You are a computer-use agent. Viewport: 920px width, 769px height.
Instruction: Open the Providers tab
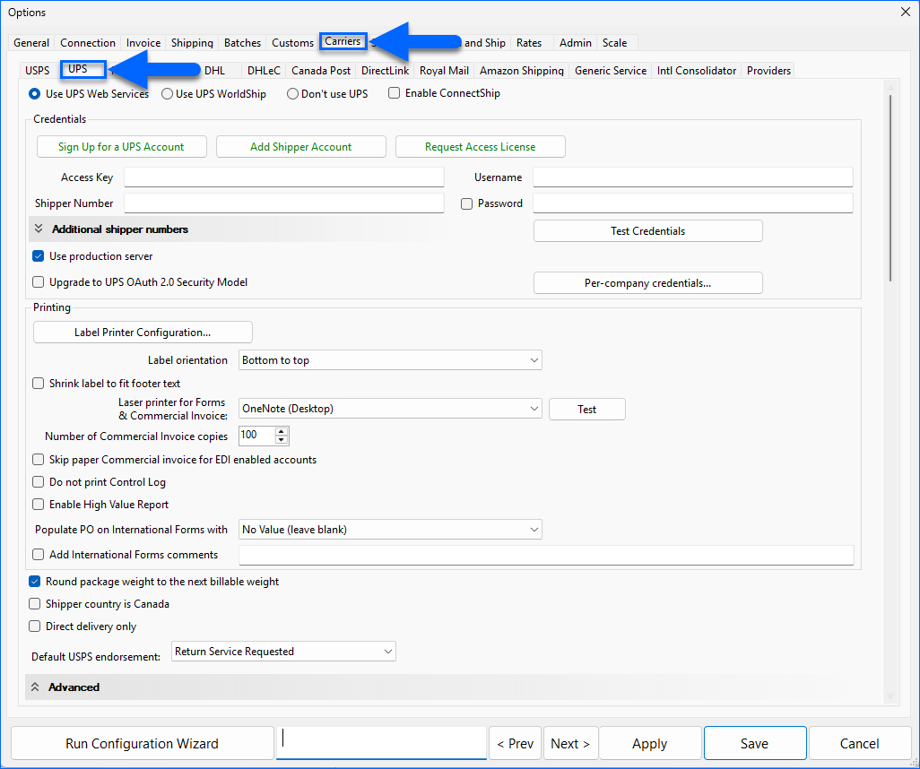coord(769,71)
